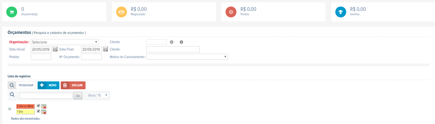Click the green shopping cart Orçamento(s) icon
This screenshot has width=435, height=124.
pos(12,12)
